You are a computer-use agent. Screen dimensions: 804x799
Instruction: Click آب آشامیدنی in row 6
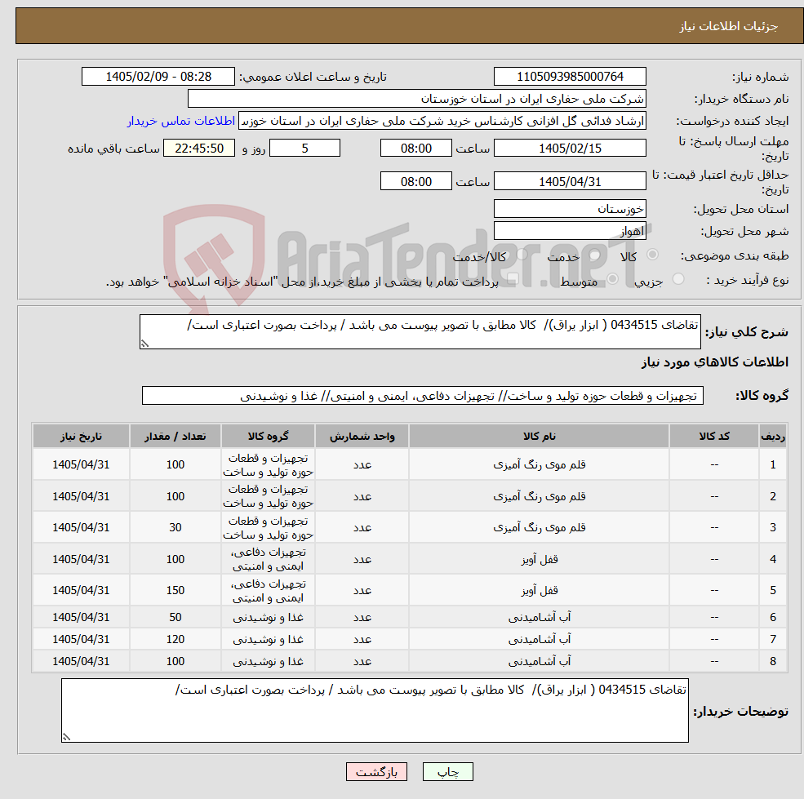539,618
